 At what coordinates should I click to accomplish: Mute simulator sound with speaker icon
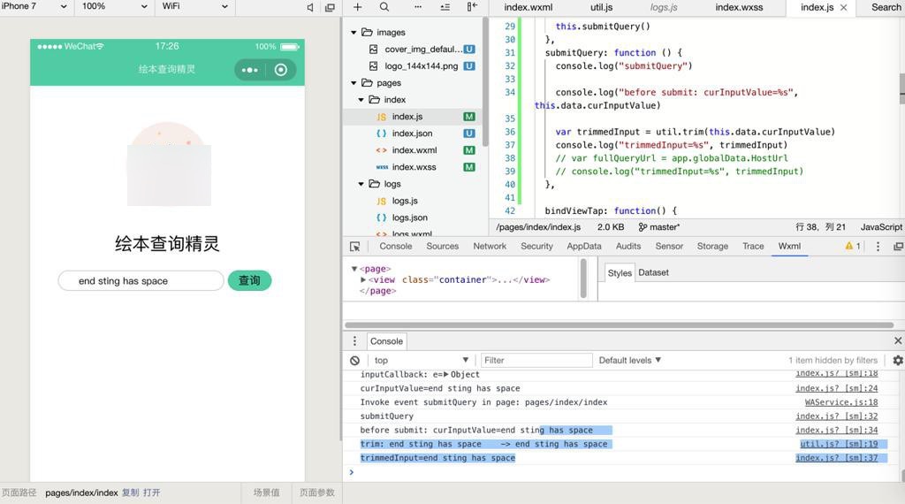coord(310,7)
